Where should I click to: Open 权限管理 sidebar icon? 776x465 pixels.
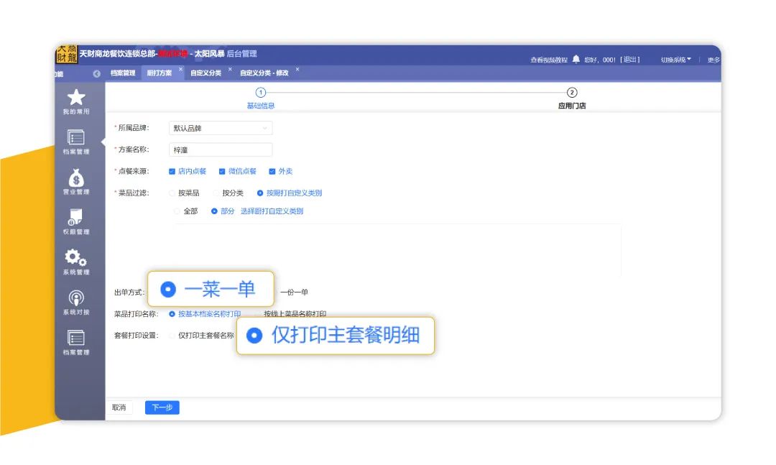(x=75, y=222)
